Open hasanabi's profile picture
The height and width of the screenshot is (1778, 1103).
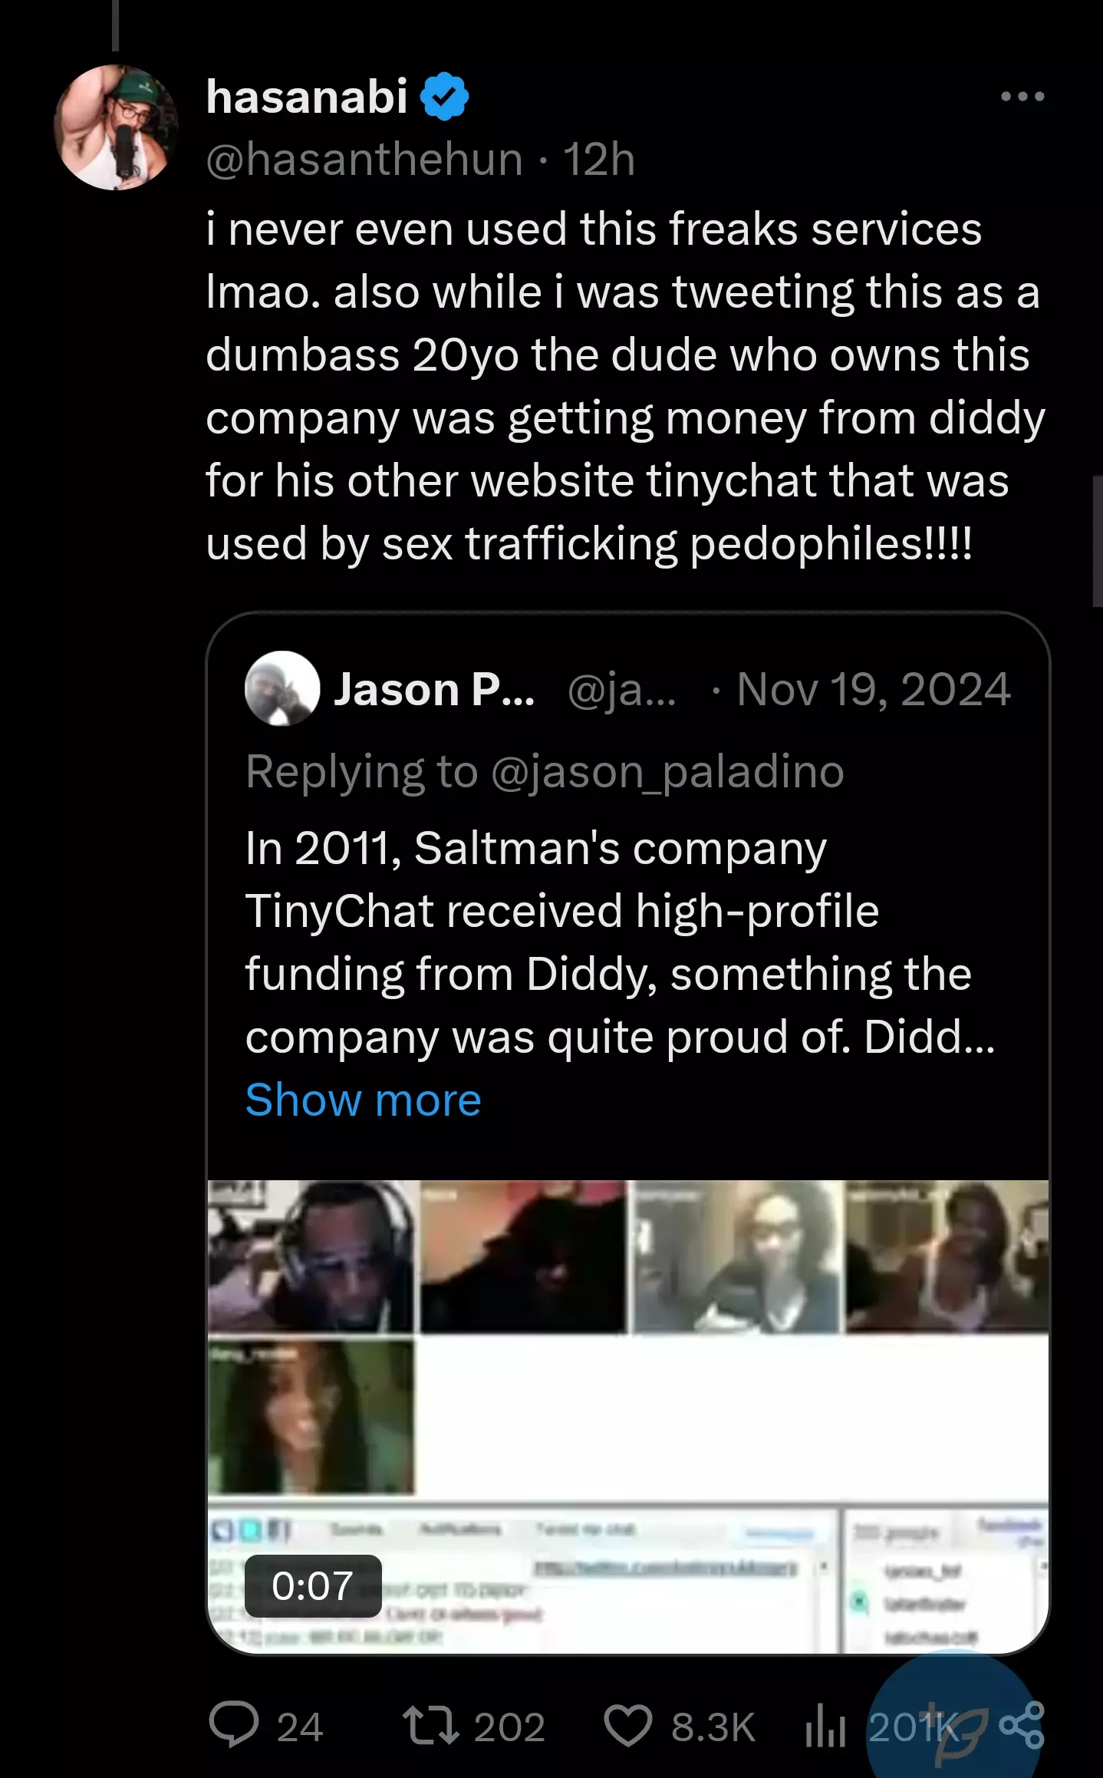coord(116,127)
